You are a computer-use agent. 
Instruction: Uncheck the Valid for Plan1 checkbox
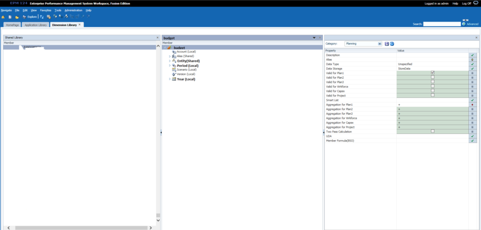[x=433, y=73]
